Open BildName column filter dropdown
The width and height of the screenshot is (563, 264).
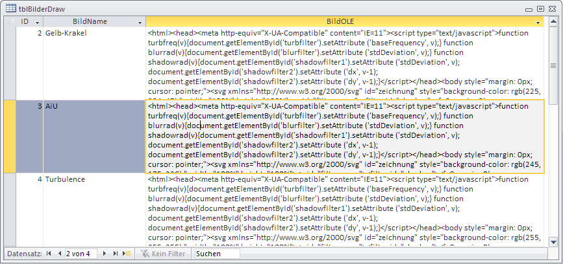point(140,23)
